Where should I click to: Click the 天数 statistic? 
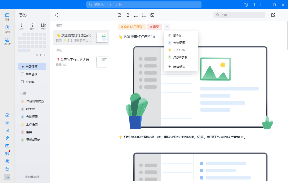point(22,27)
